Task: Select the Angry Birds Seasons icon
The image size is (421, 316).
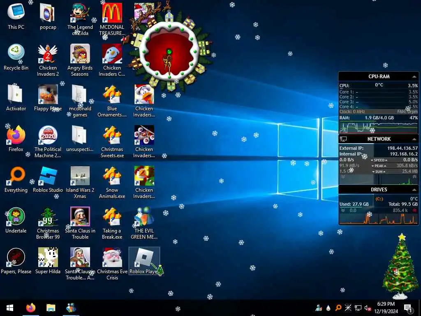Action: click(80, 60)
